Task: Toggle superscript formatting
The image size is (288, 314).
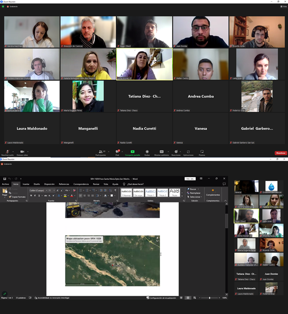Action: pos(54,196)
